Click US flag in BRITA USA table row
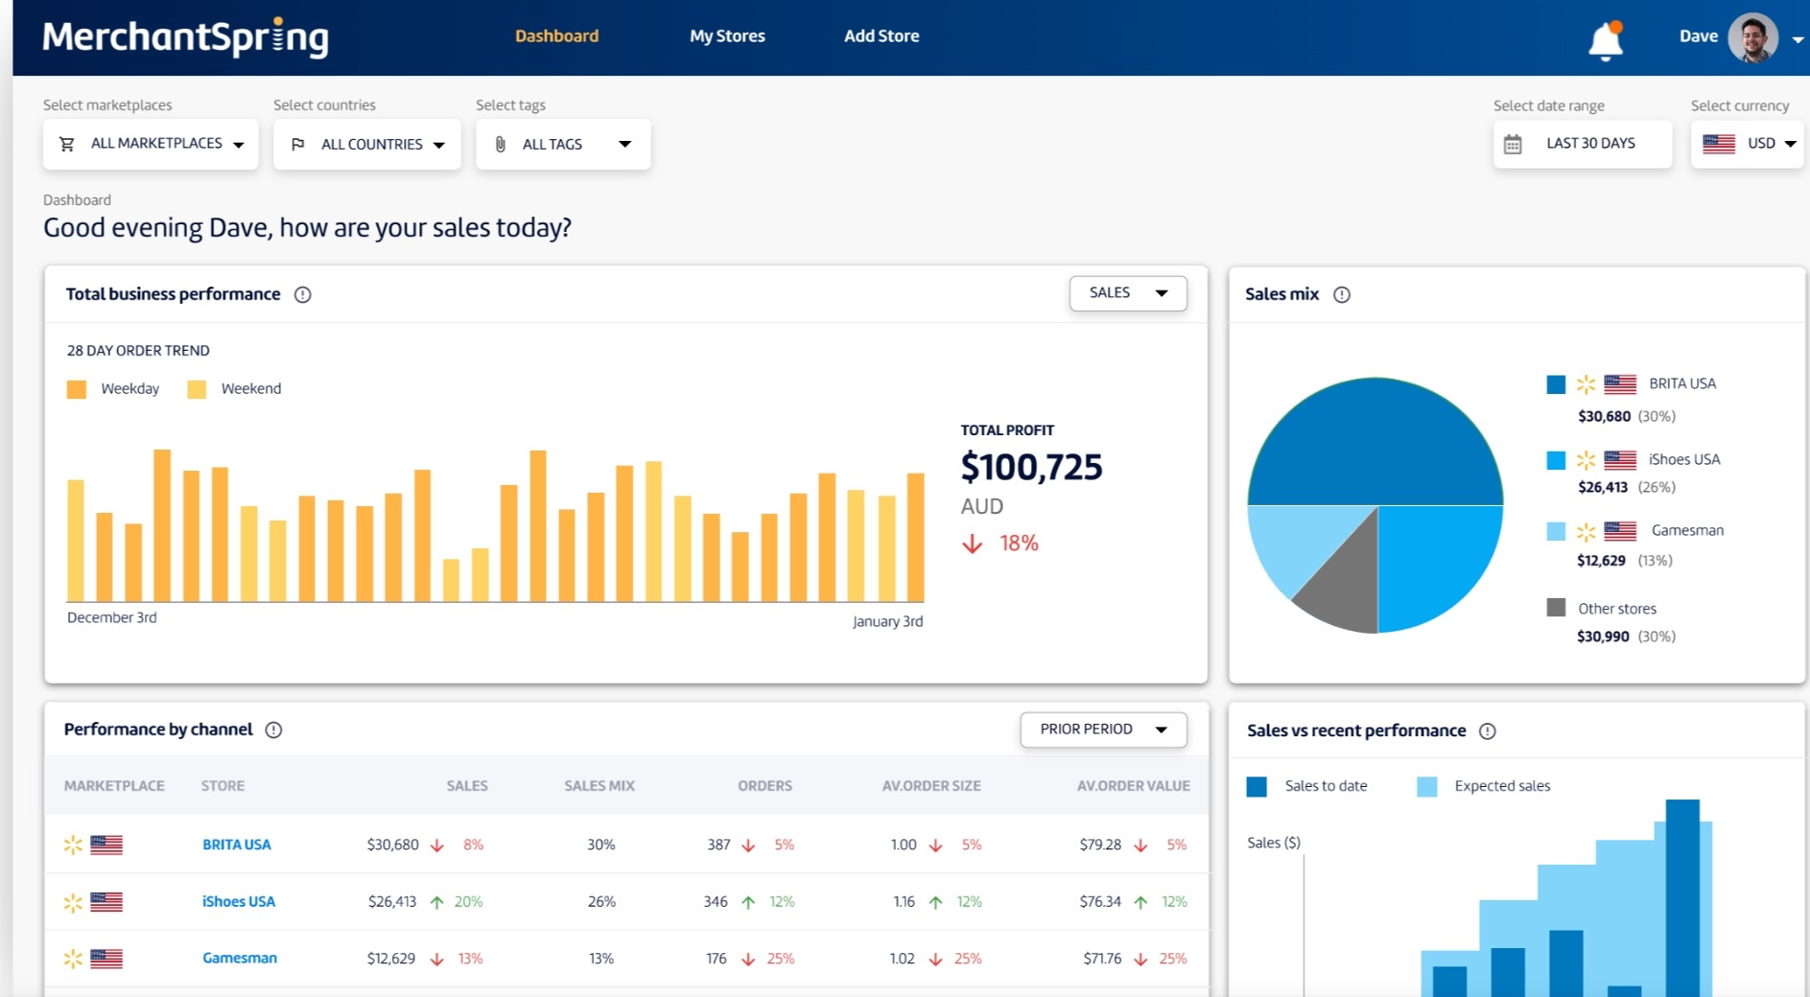This screenshot has width=1810, height=997. [x=106, y=845]
